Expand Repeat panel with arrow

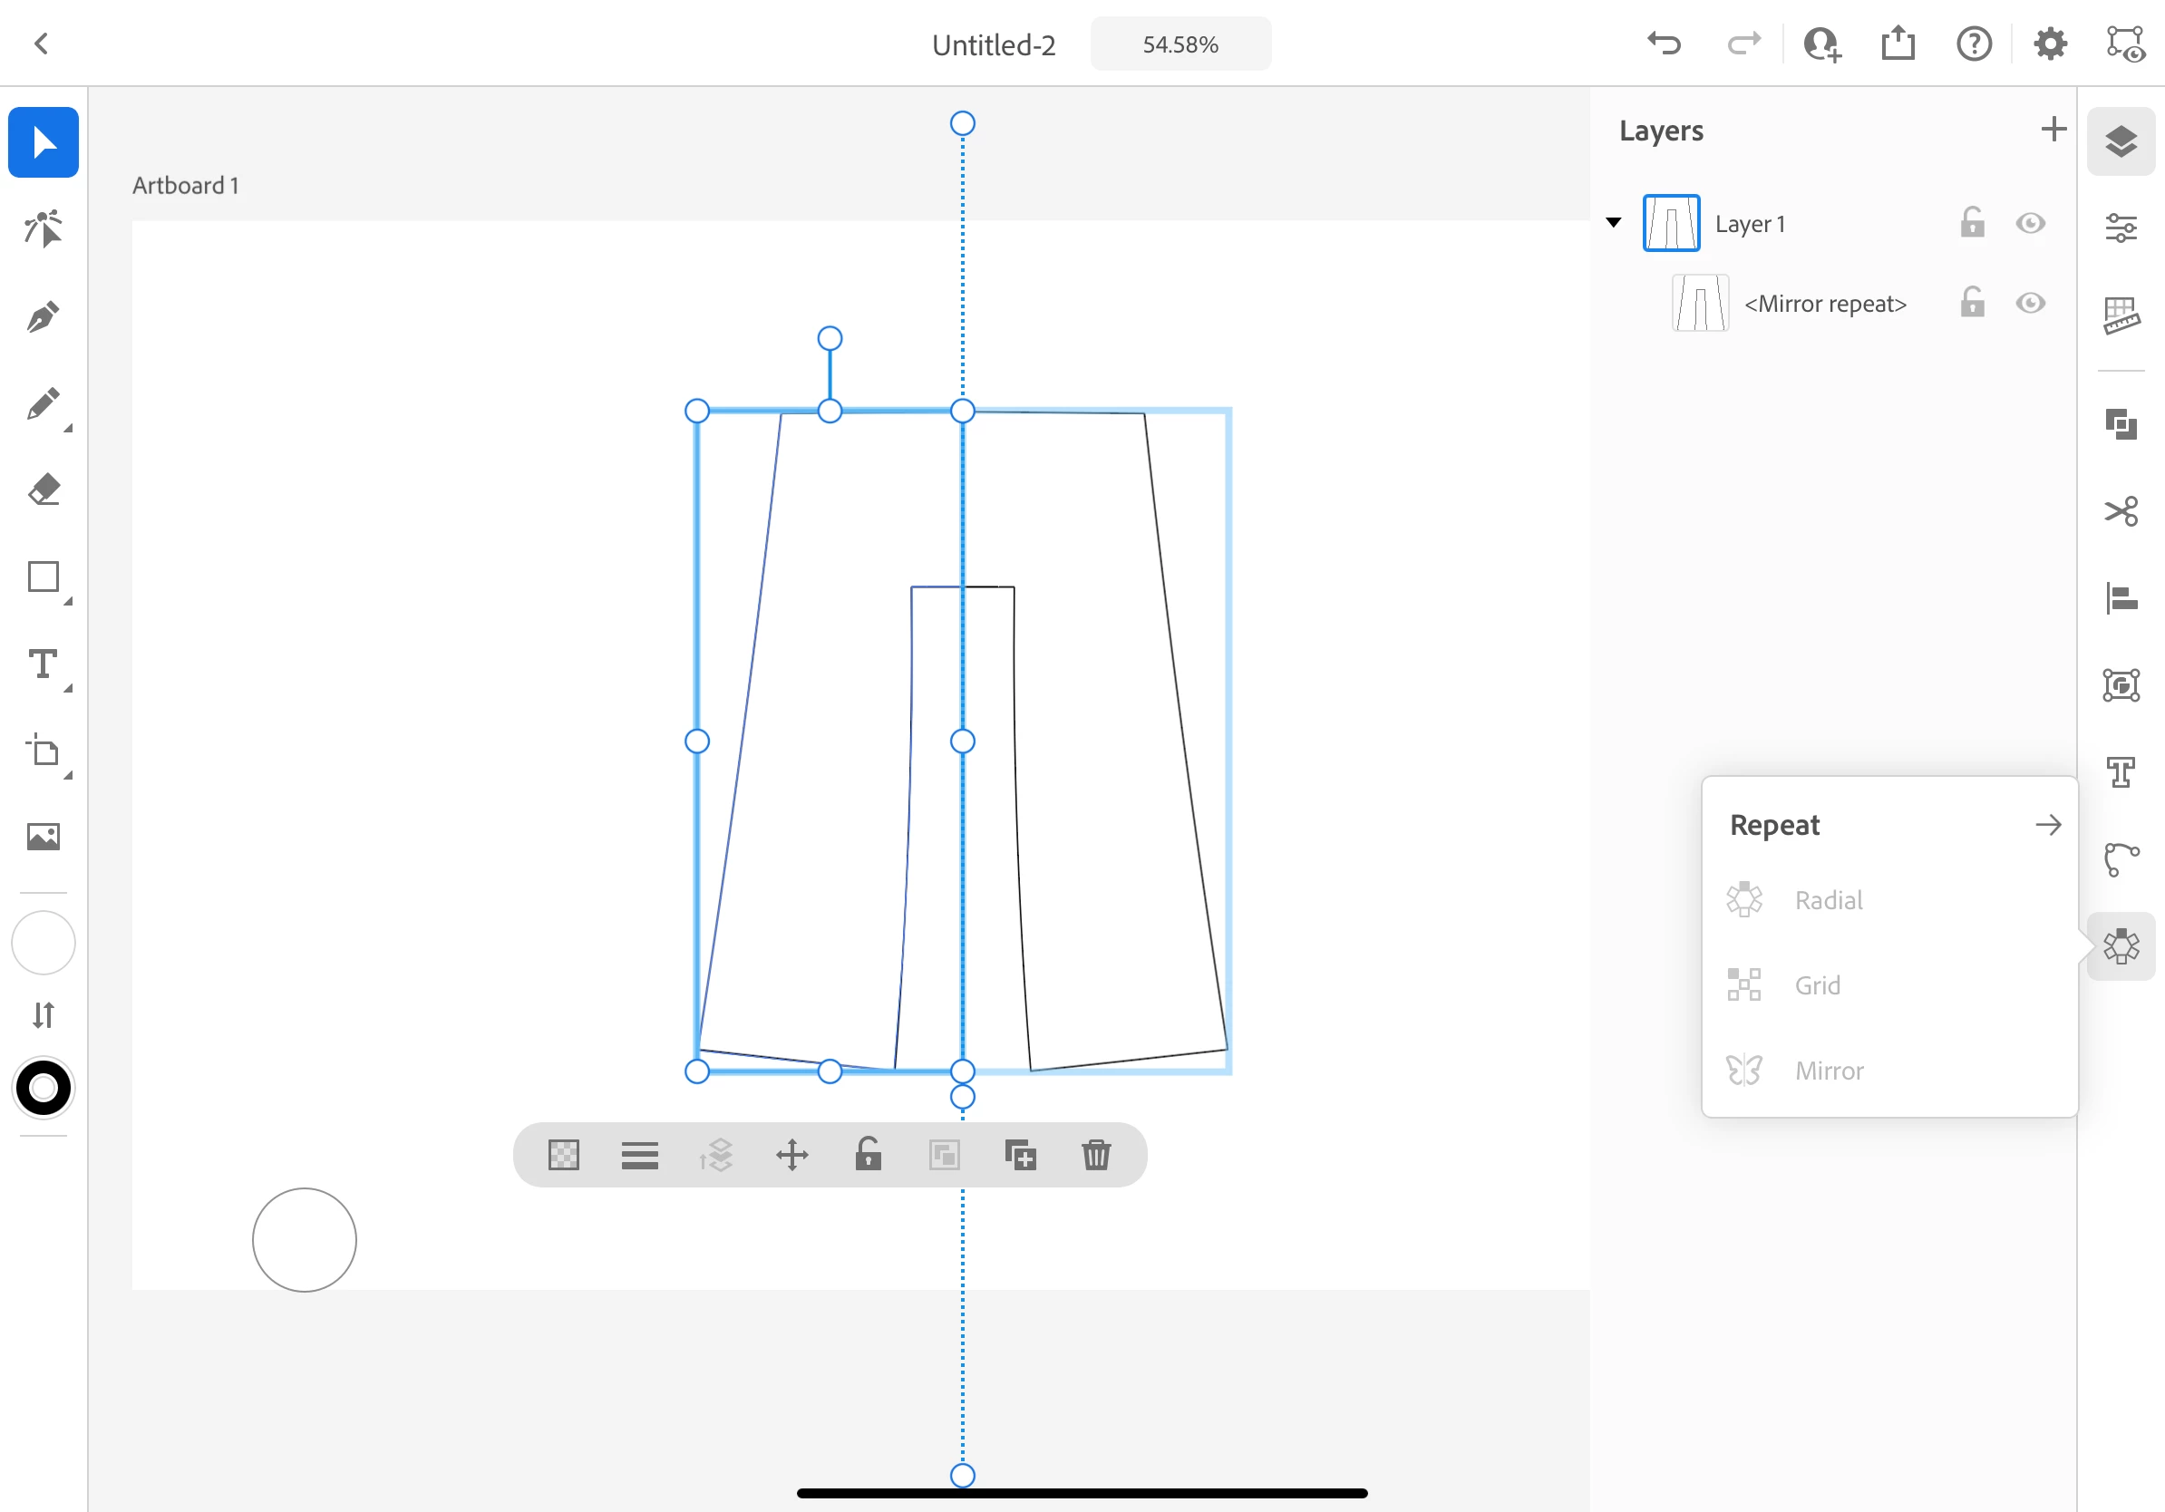coord(2047,826)
